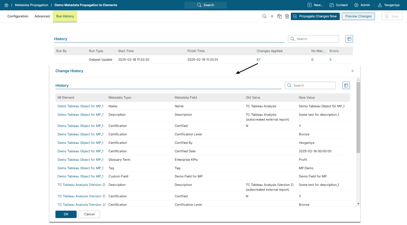Click Propagate Changes Now button

[315, 16]
